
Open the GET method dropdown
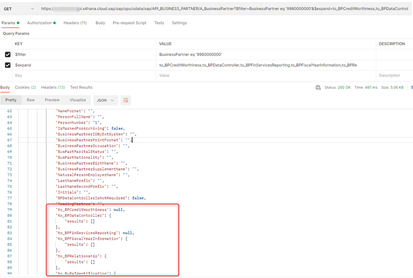(20, 9)
